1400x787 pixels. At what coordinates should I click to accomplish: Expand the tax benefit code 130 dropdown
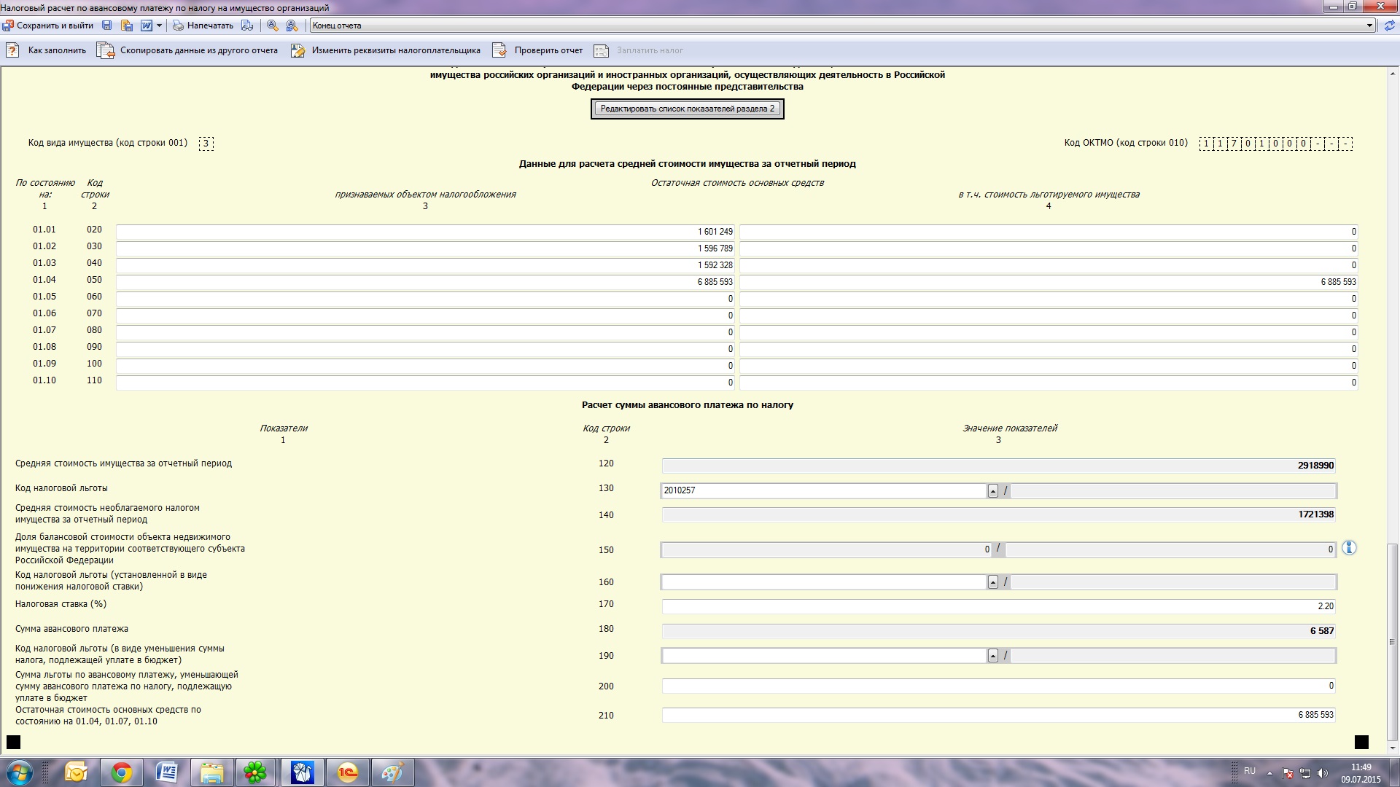click(x=992, y=491)
